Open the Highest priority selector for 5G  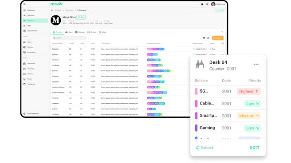(x=249, y=91)
